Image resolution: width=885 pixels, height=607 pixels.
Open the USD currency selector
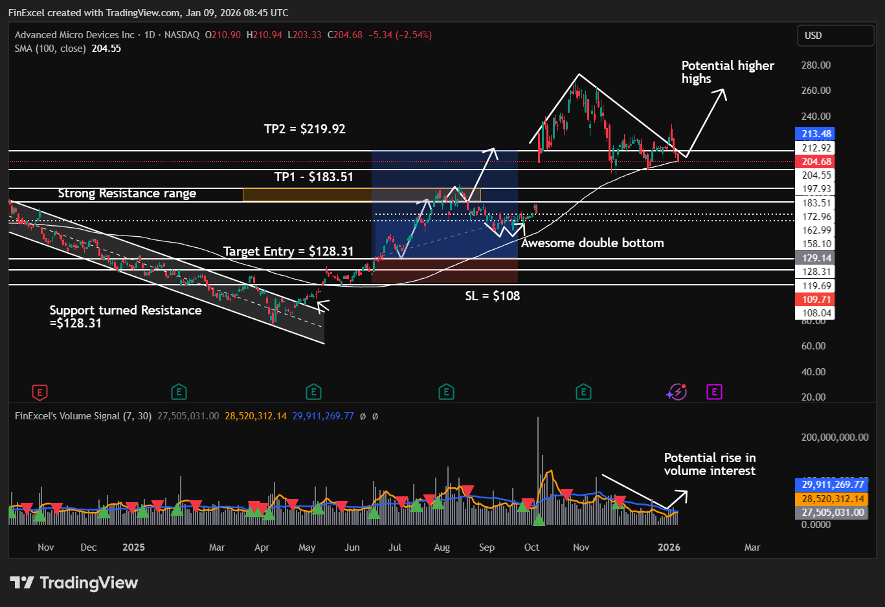[835, 36]
